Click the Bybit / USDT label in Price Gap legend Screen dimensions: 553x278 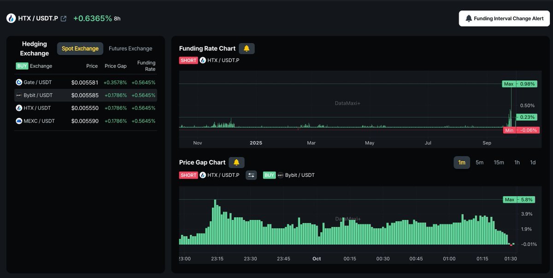coord(300,175)
